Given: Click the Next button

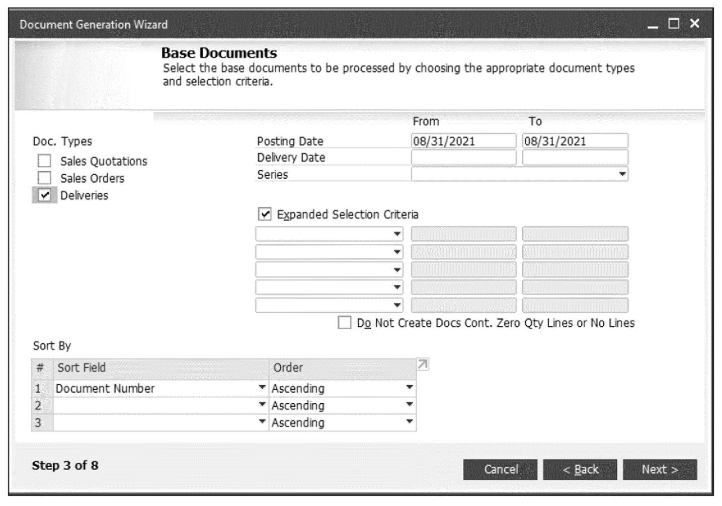Looking at the screenshot, I should pos(660,469).
